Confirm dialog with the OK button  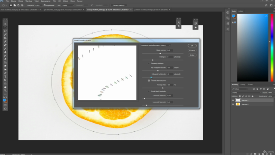click(192, 46)
